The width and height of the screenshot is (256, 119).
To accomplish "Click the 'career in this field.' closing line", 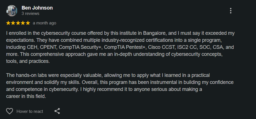I will tap(26, 96).
